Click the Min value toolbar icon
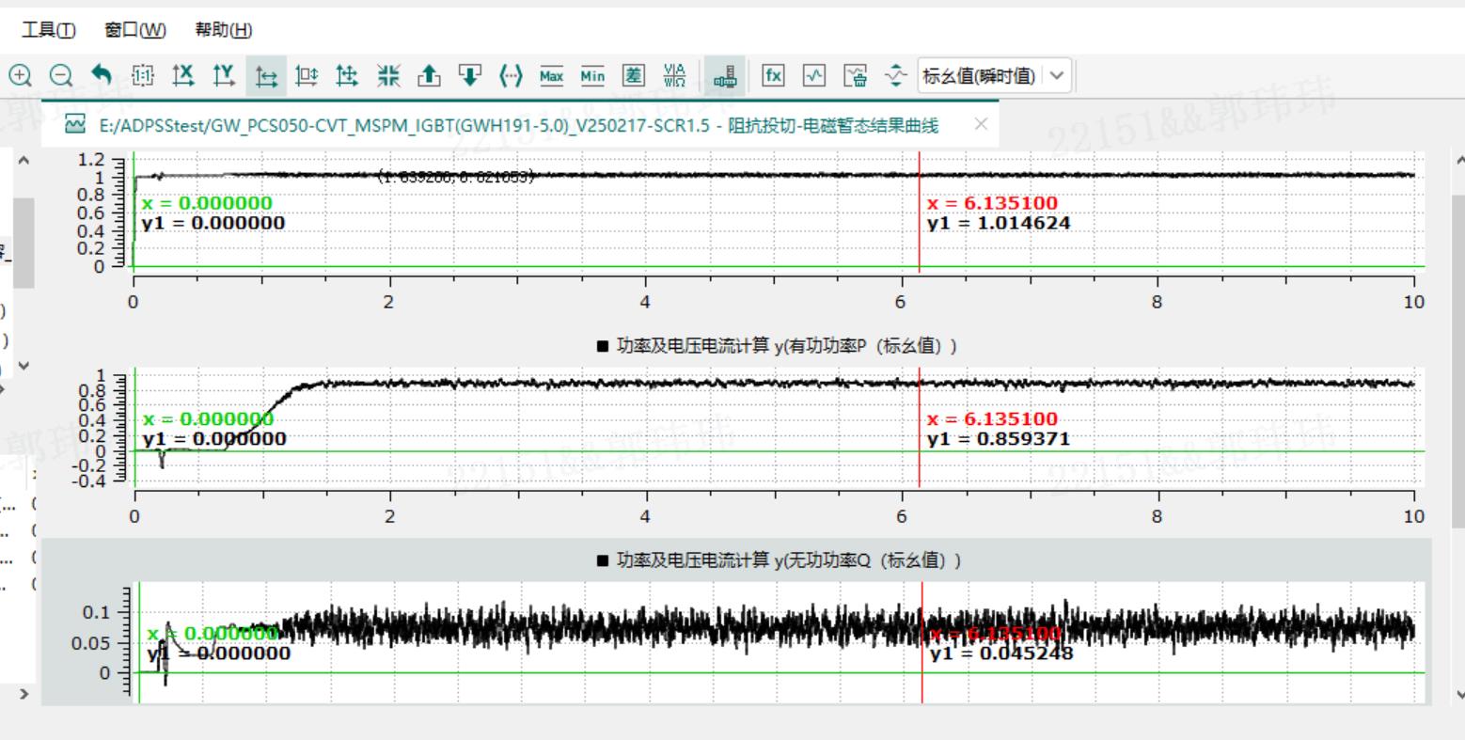 [x=592, y=75]
